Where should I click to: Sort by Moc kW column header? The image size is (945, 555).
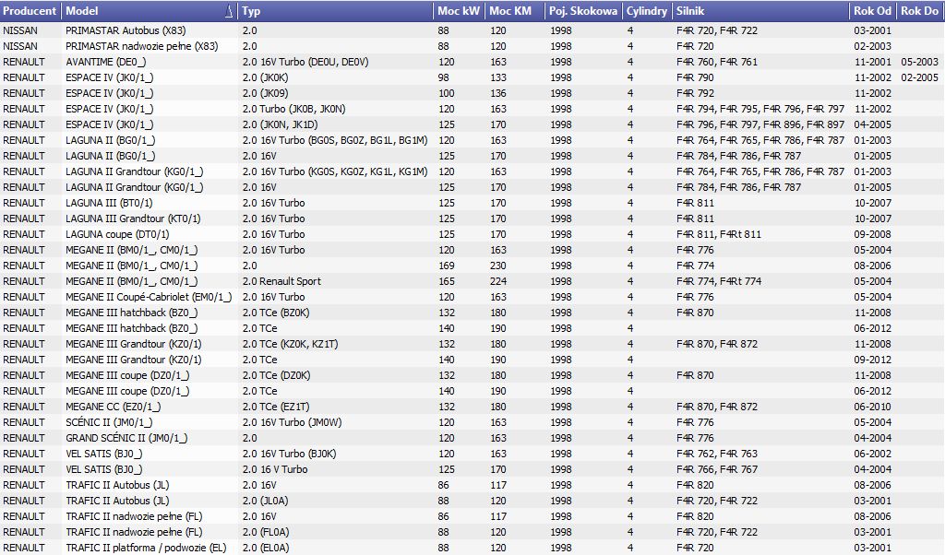[459, 11]
